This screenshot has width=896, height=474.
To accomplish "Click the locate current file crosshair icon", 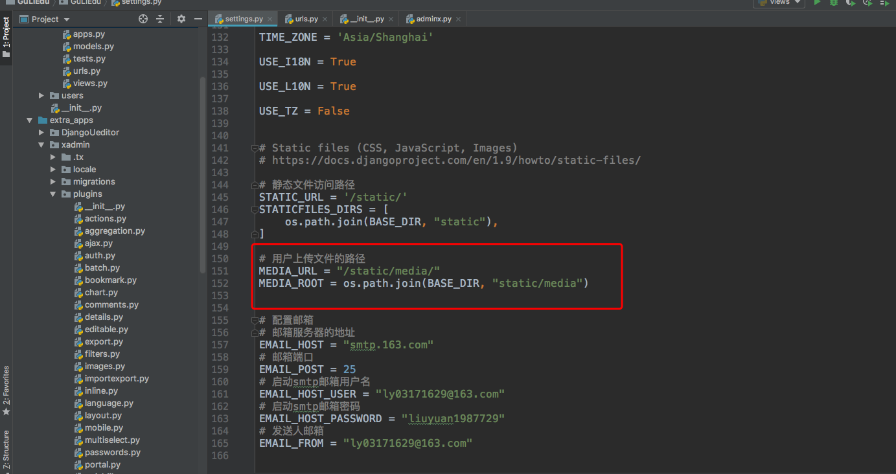I will [143, 19].
